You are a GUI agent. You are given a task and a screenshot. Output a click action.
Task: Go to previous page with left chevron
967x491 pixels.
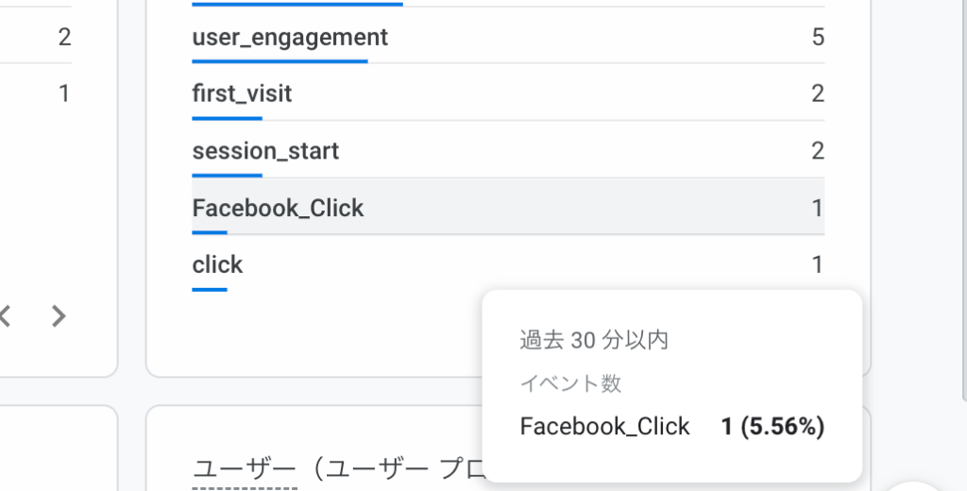click(6, 315)
